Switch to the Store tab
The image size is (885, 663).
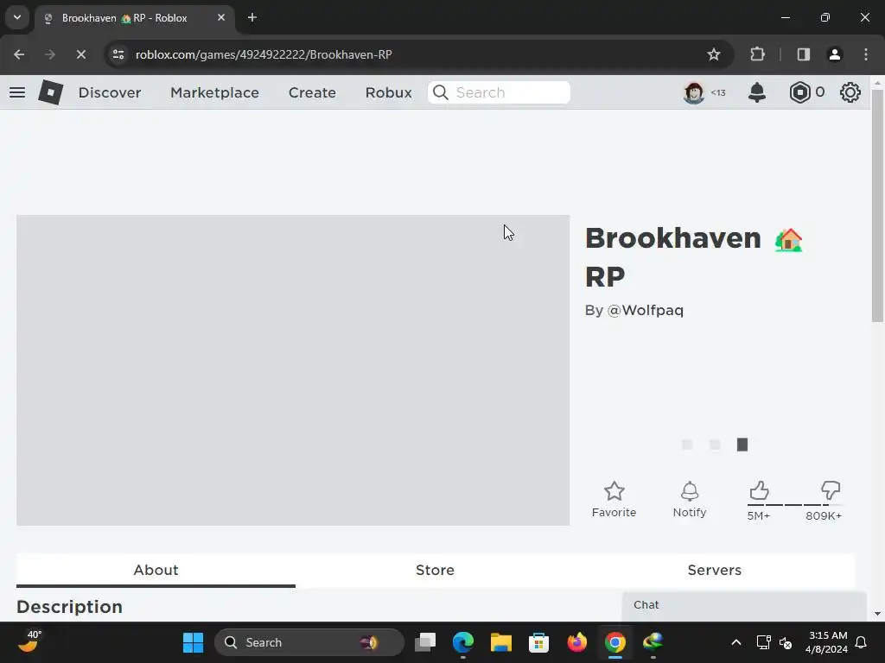(435, 570)
